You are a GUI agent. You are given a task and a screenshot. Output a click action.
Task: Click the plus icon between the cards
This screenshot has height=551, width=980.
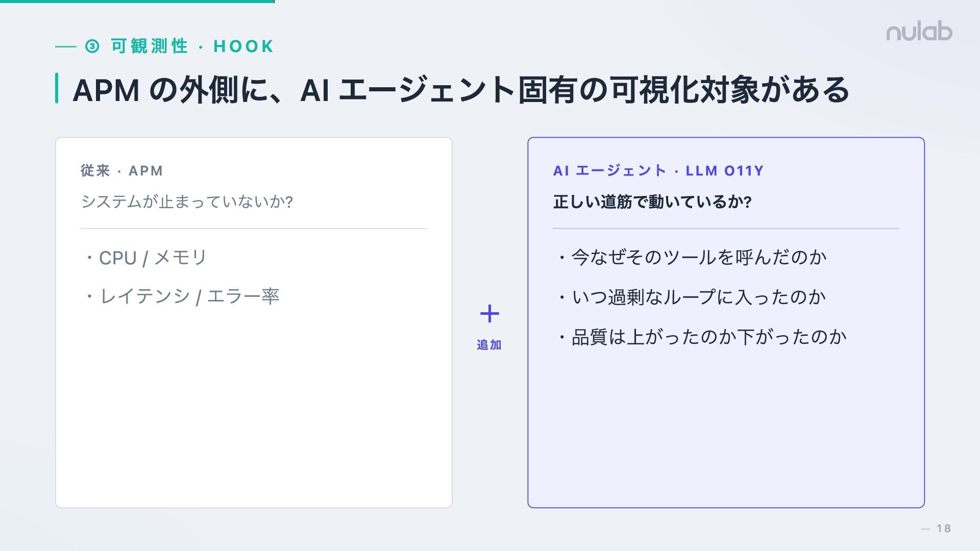489,314
